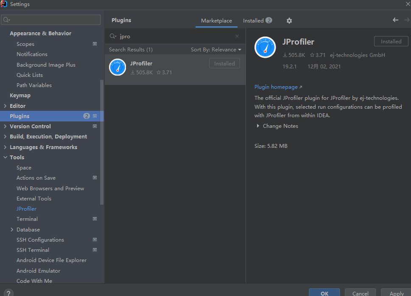Click the project icon beside SSH Configurations
Screen dimensions: 411x296
(x=95, y=240)
